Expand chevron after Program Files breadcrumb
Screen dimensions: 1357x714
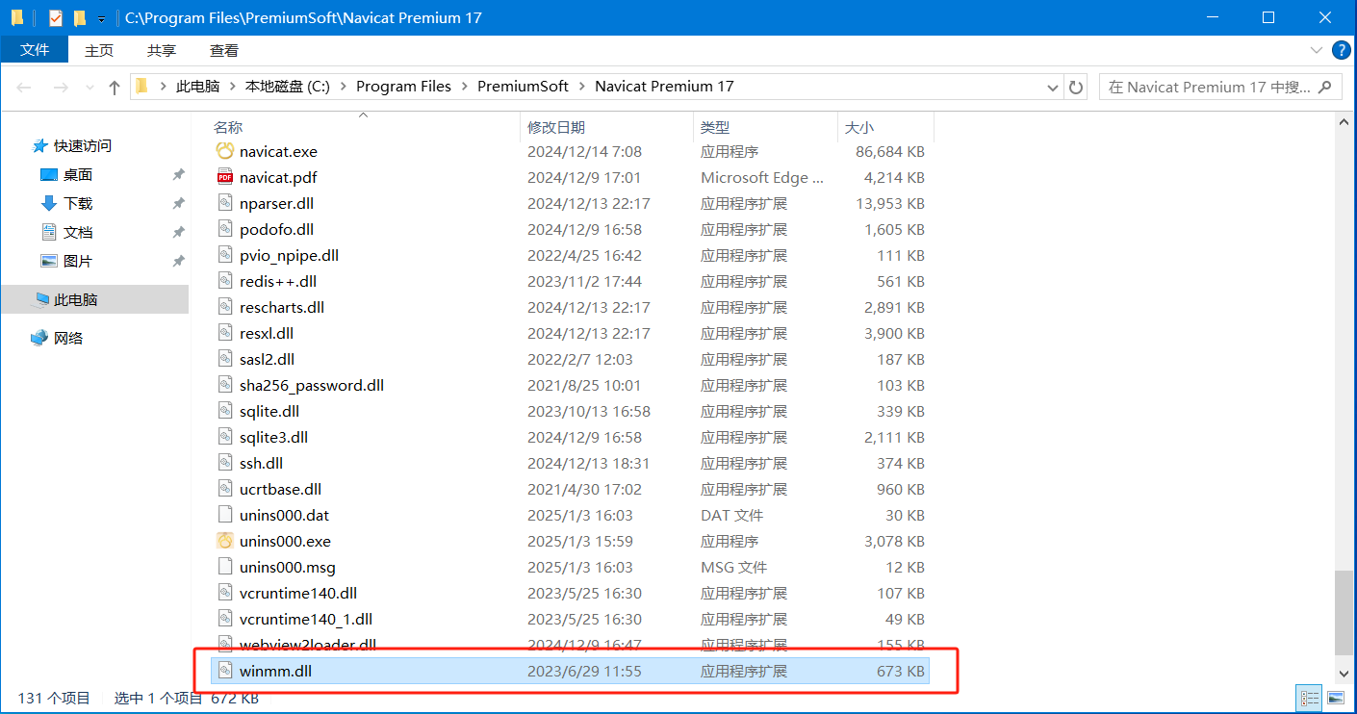point(464,87)
